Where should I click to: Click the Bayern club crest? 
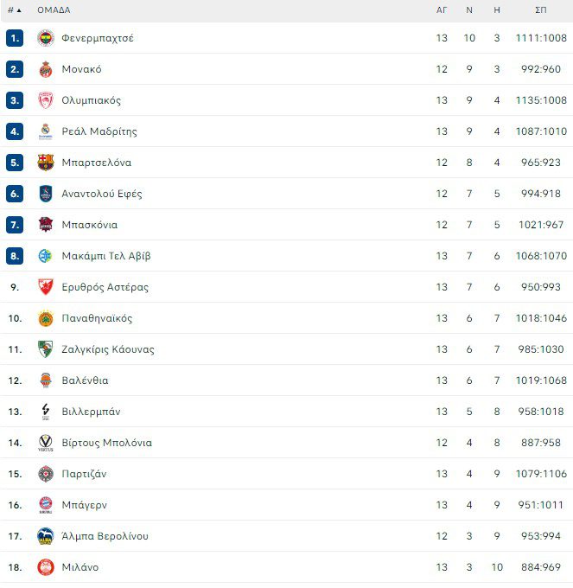coord(46,505)
